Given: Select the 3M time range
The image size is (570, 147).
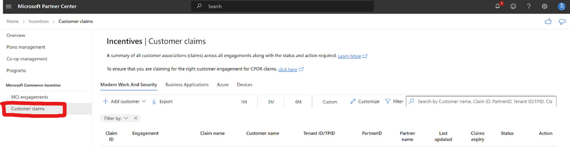Looking at the screenshot, I should (x=271, y=102).
